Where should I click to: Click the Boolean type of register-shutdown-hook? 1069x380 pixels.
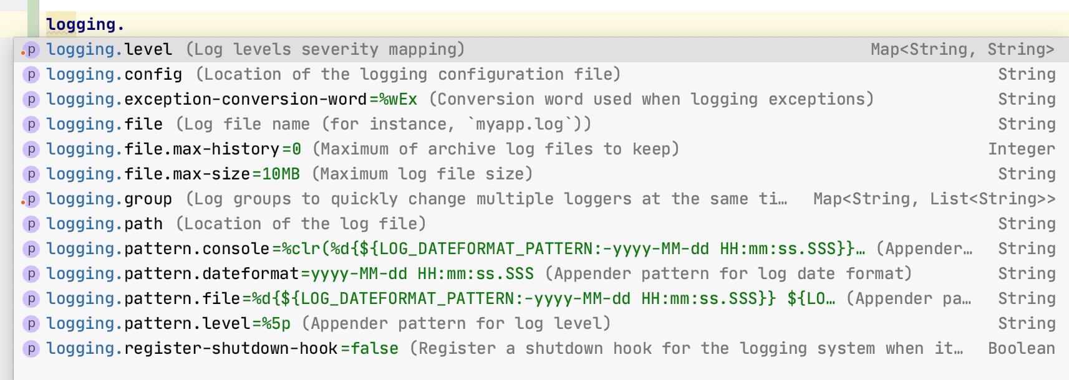pyautogui.click(x=1022, y=348)
